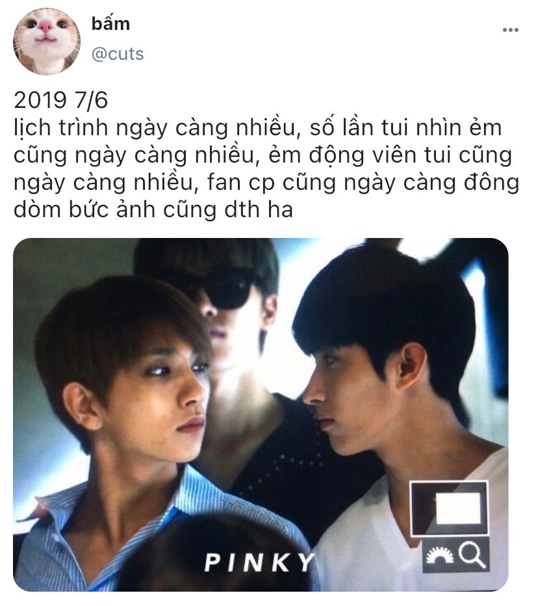Image resolution: width=538 pixels, height=606 pixels.
Task: Open the attached tweet photo
Action: click(261, 414)
